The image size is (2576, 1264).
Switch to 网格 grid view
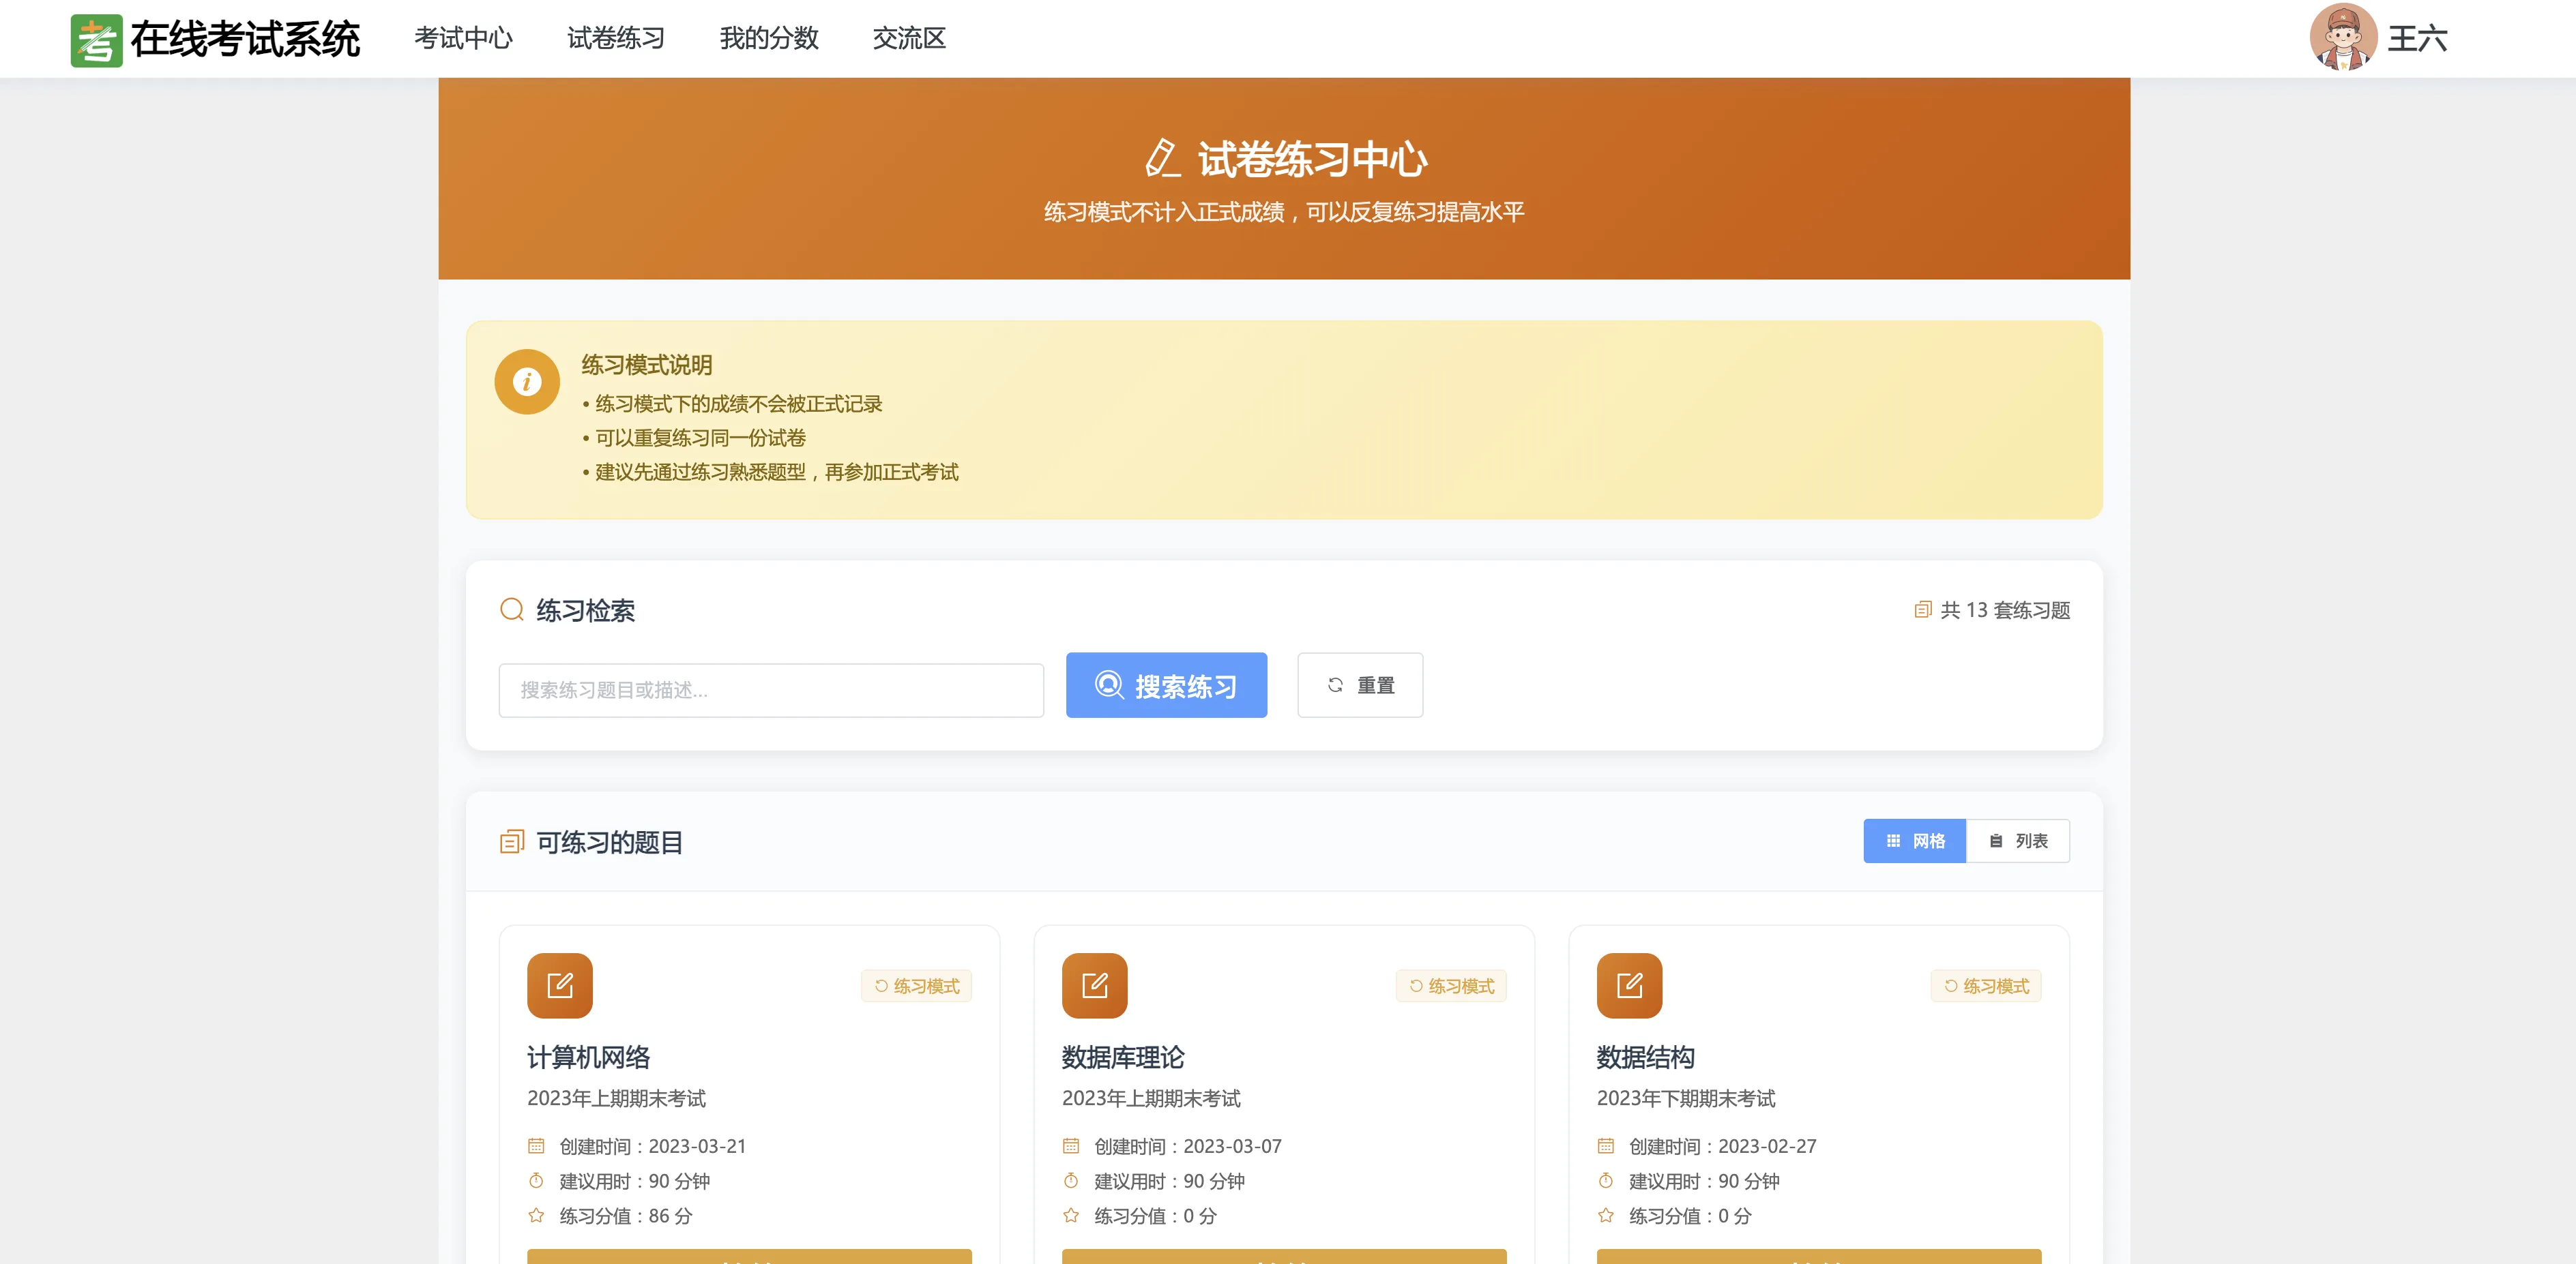coord(1914,841)
